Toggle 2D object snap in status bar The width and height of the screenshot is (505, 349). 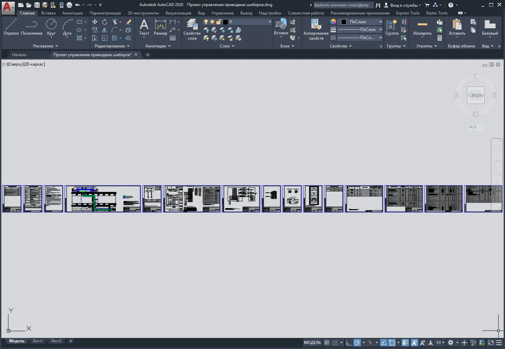[392, 343]
